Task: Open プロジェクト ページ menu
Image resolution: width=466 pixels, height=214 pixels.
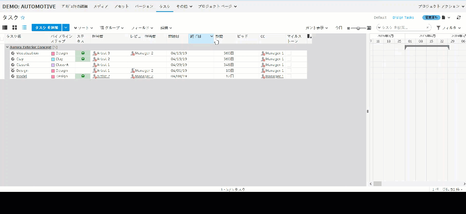Action: point(218,6)
